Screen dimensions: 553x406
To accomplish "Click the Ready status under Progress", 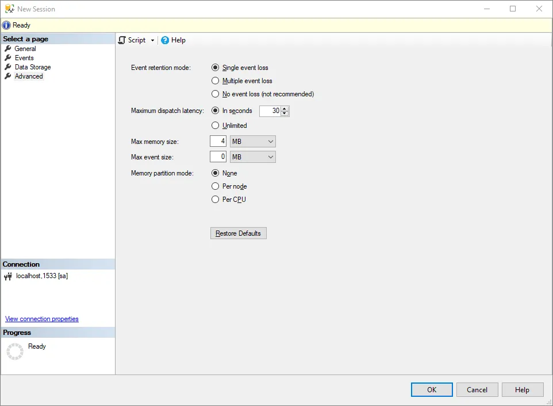I will [37, 346].
